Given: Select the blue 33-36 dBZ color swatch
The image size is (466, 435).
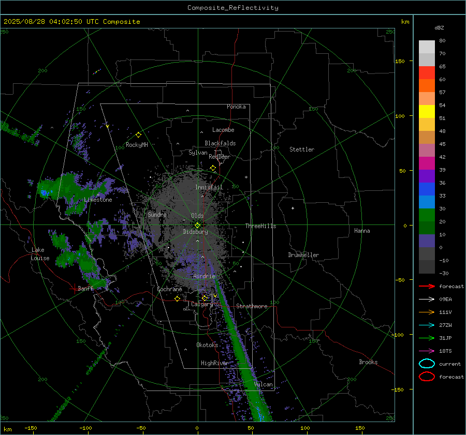Looking at the screenshot, I should (427, 189).
